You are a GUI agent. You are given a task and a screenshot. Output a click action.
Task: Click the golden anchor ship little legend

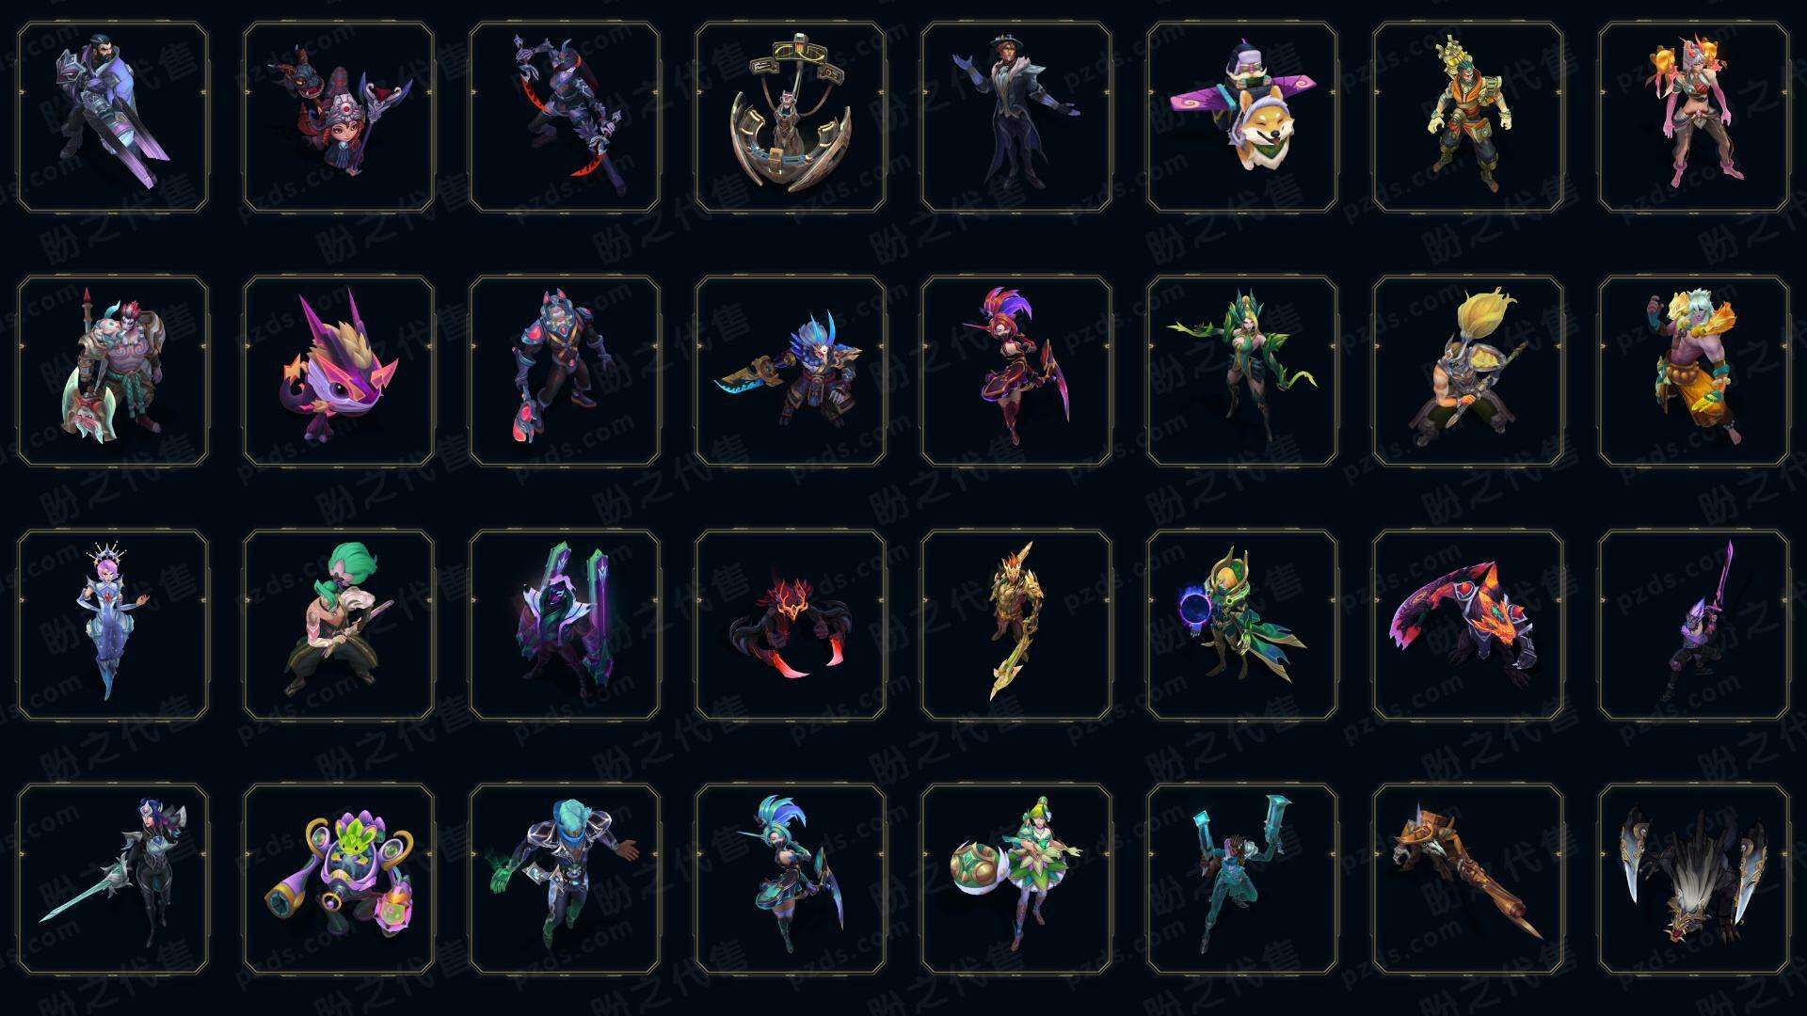click(x=791, y=118)
